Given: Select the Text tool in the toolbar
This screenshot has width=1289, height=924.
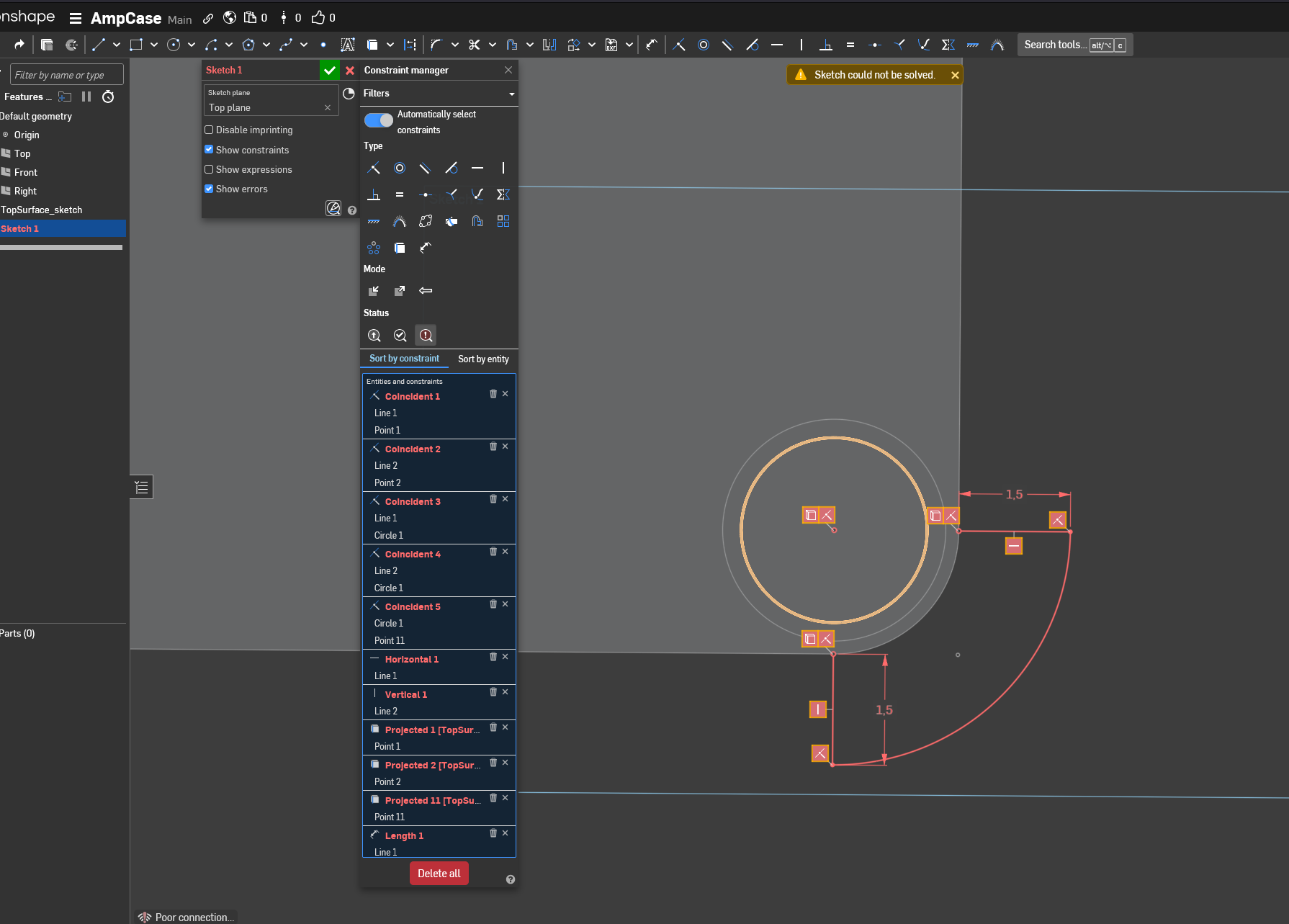Looking at the screenshot, I should pyautogui.click(x=347, y=45).
